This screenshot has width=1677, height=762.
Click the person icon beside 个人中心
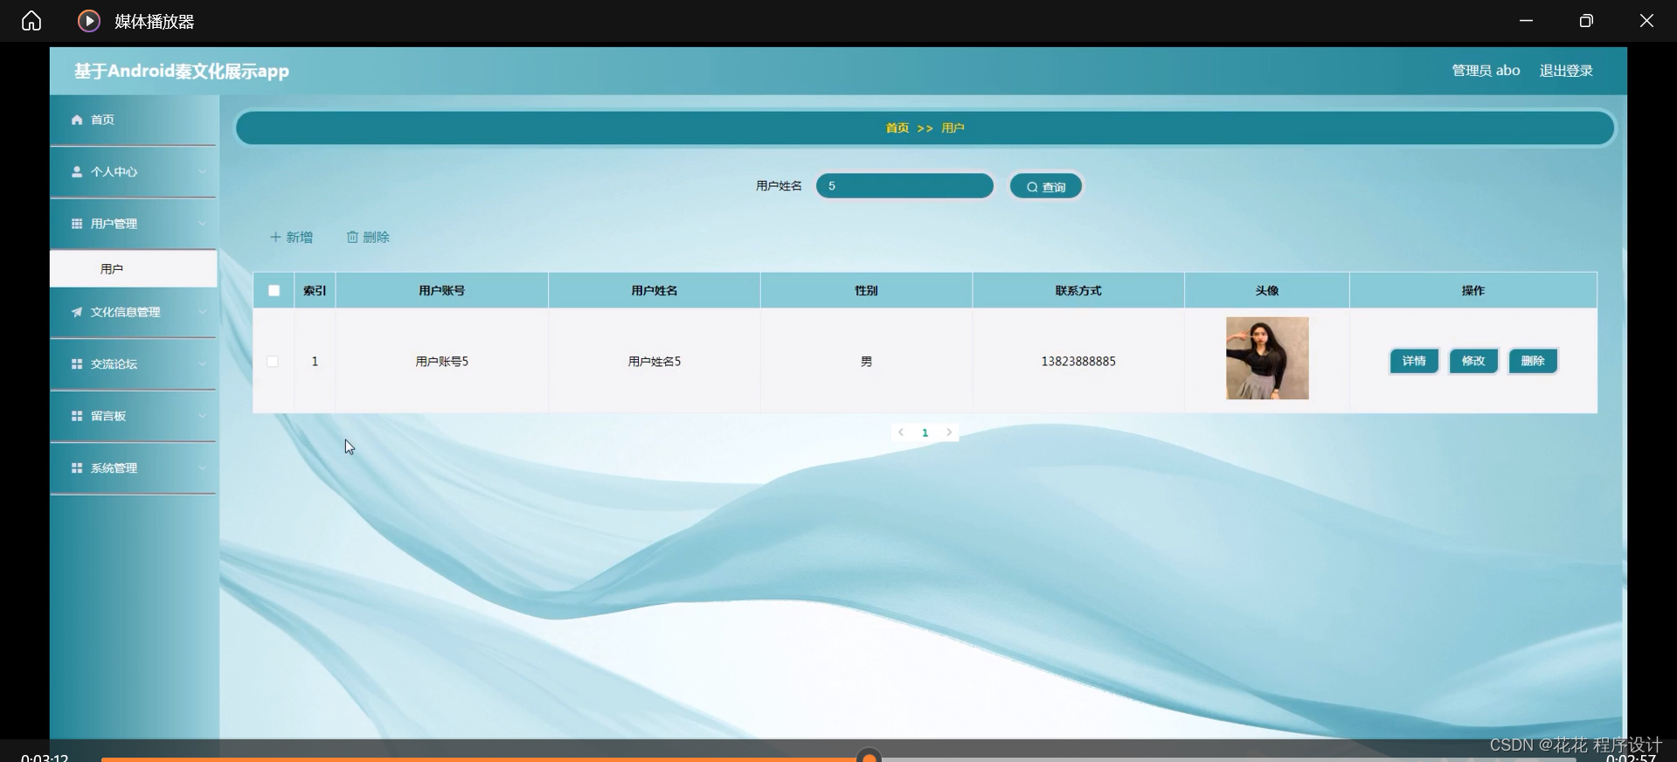(77, 172)
